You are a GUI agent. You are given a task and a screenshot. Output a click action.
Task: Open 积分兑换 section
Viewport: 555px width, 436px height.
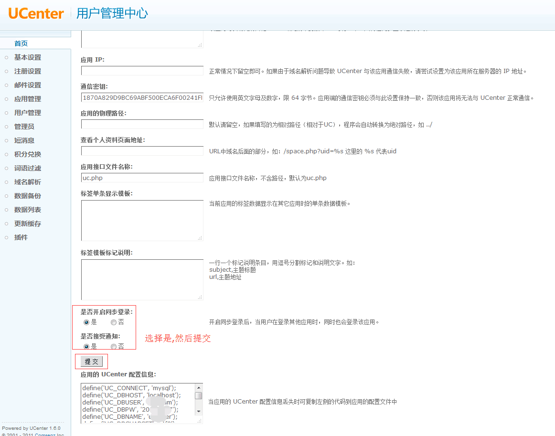pos(28,154)
